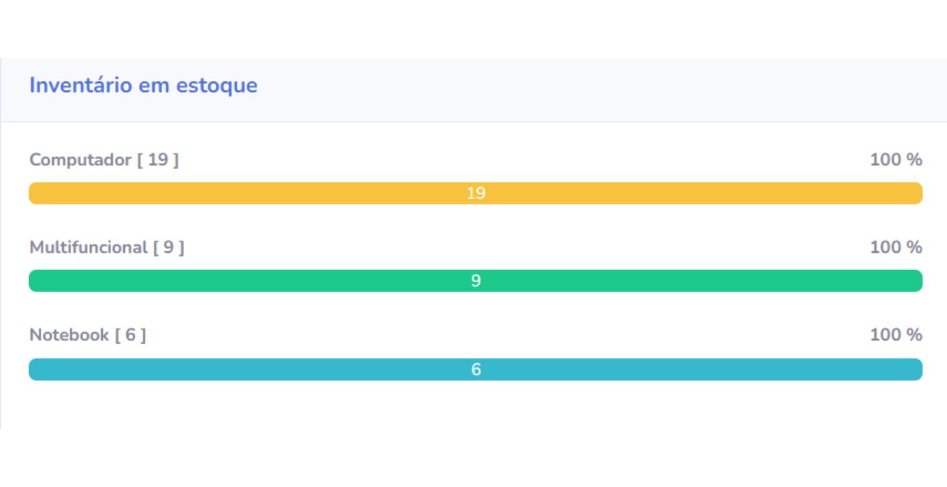The height and width of the screenshot is (487, 947).
Task: Click the "Computador" category name
Action: tap(80, 160)
